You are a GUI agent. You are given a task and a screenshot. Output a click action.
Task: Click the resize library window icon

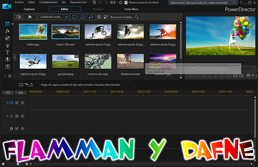tap(105, 17)
